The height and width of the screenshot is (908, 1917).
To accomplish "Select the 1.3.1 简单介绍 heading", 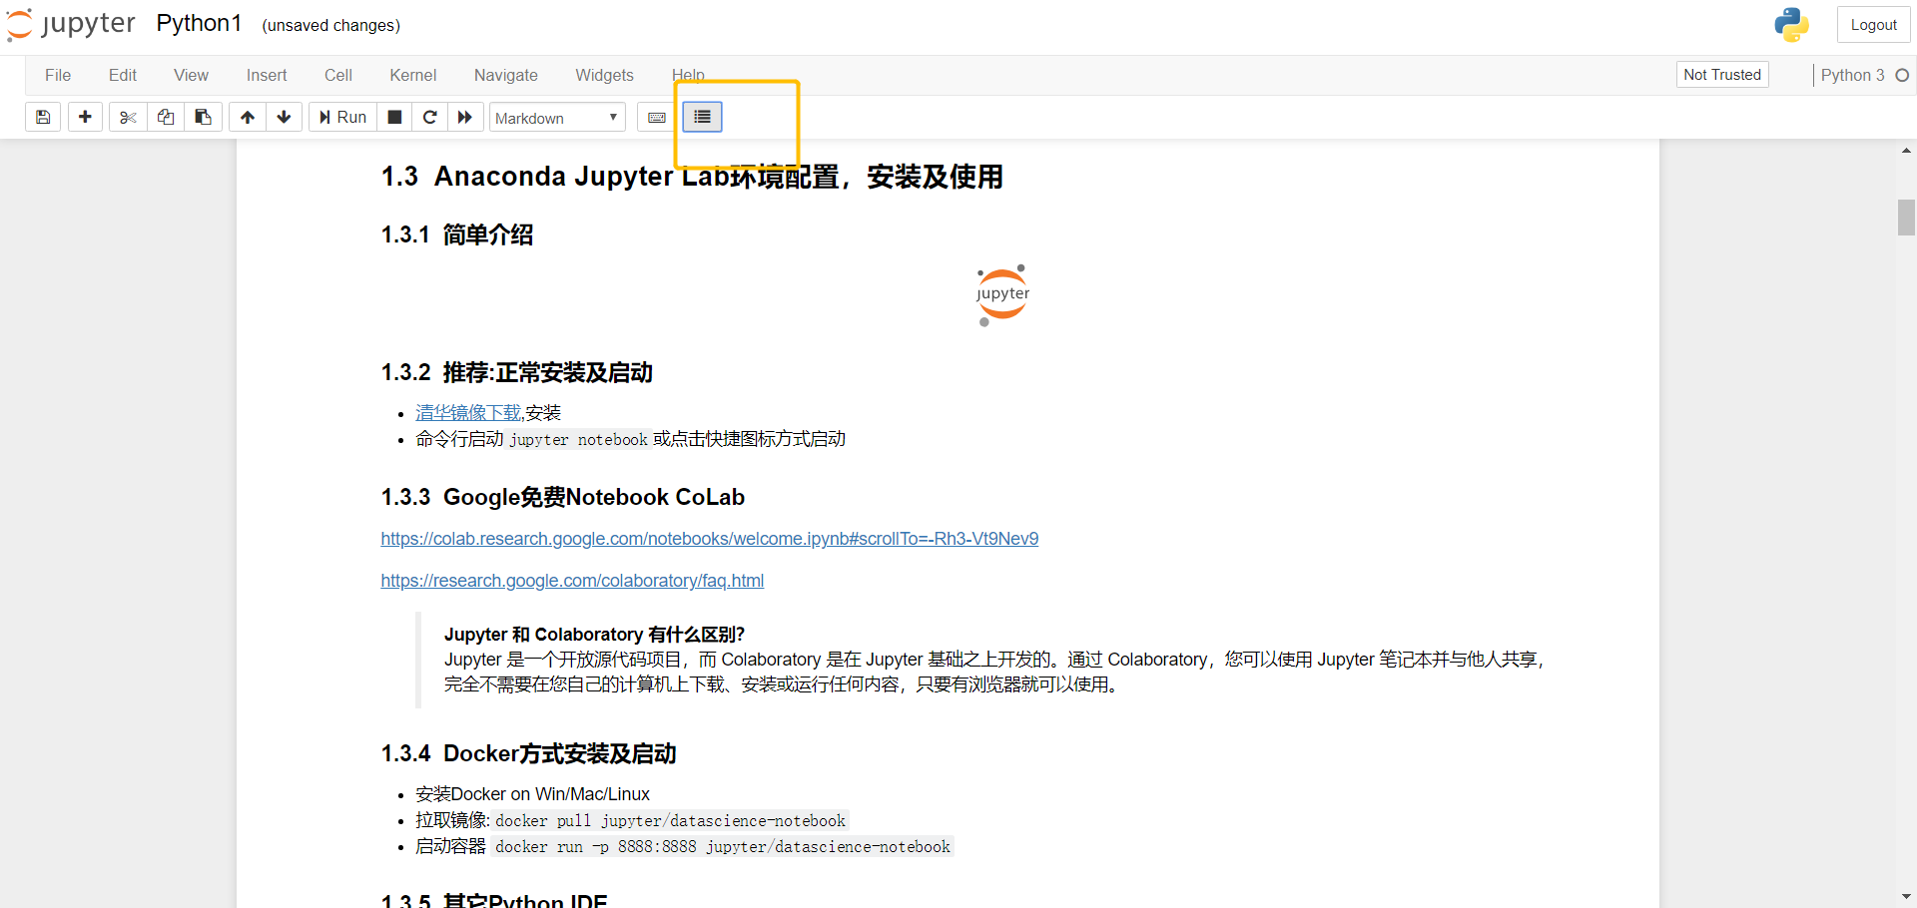I will point(456,234).
